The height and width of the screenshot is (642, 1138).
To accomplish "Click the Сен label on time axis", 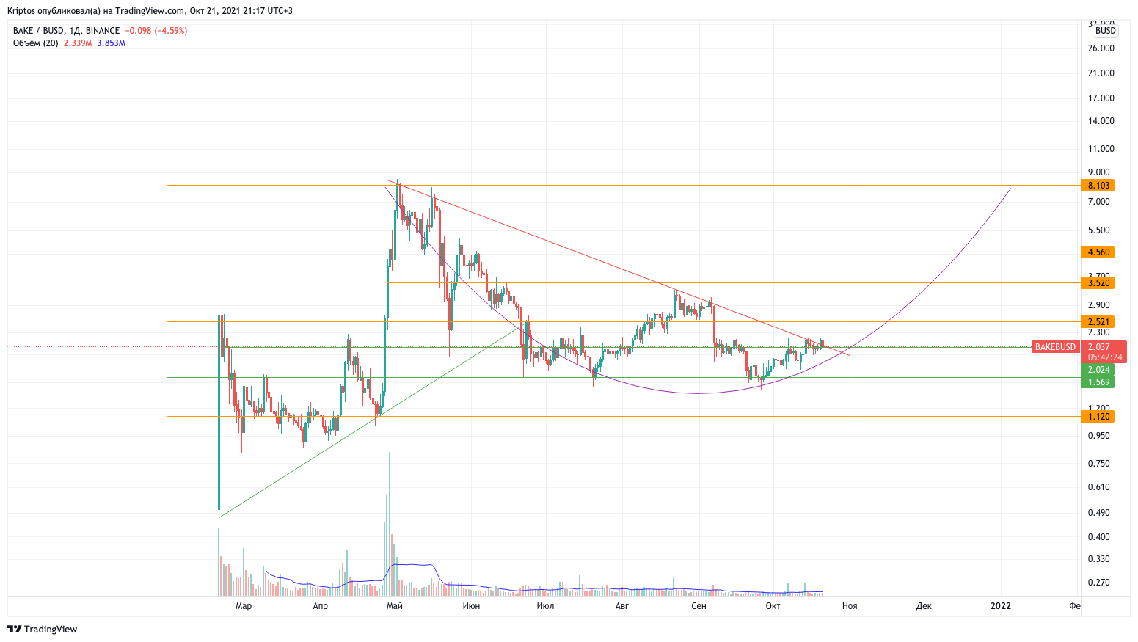I will 699,606.
